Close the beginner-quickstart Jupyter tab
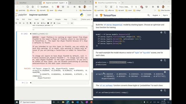The image size is (186, 104). click(67, 3)
